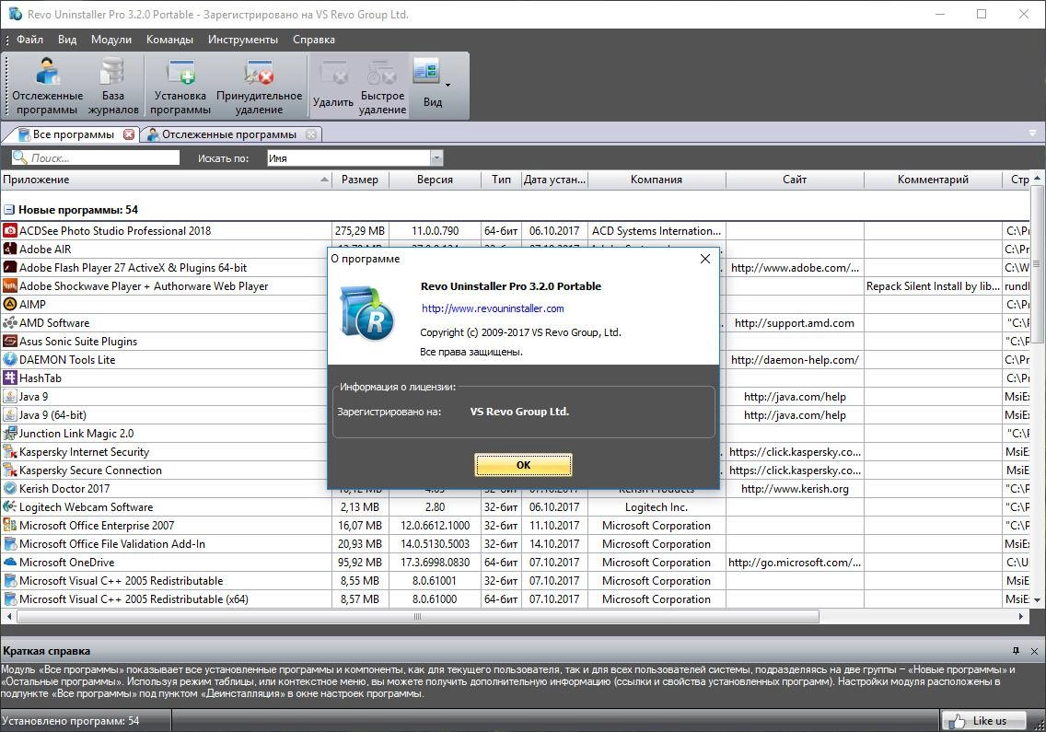Viewport: 1046px width, 732px height.
Task: Collapse the Новые программы: 54 group
Action: point(8,210)
